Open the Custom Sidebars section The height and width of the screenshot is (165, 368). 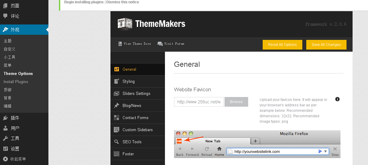point(137,130)
